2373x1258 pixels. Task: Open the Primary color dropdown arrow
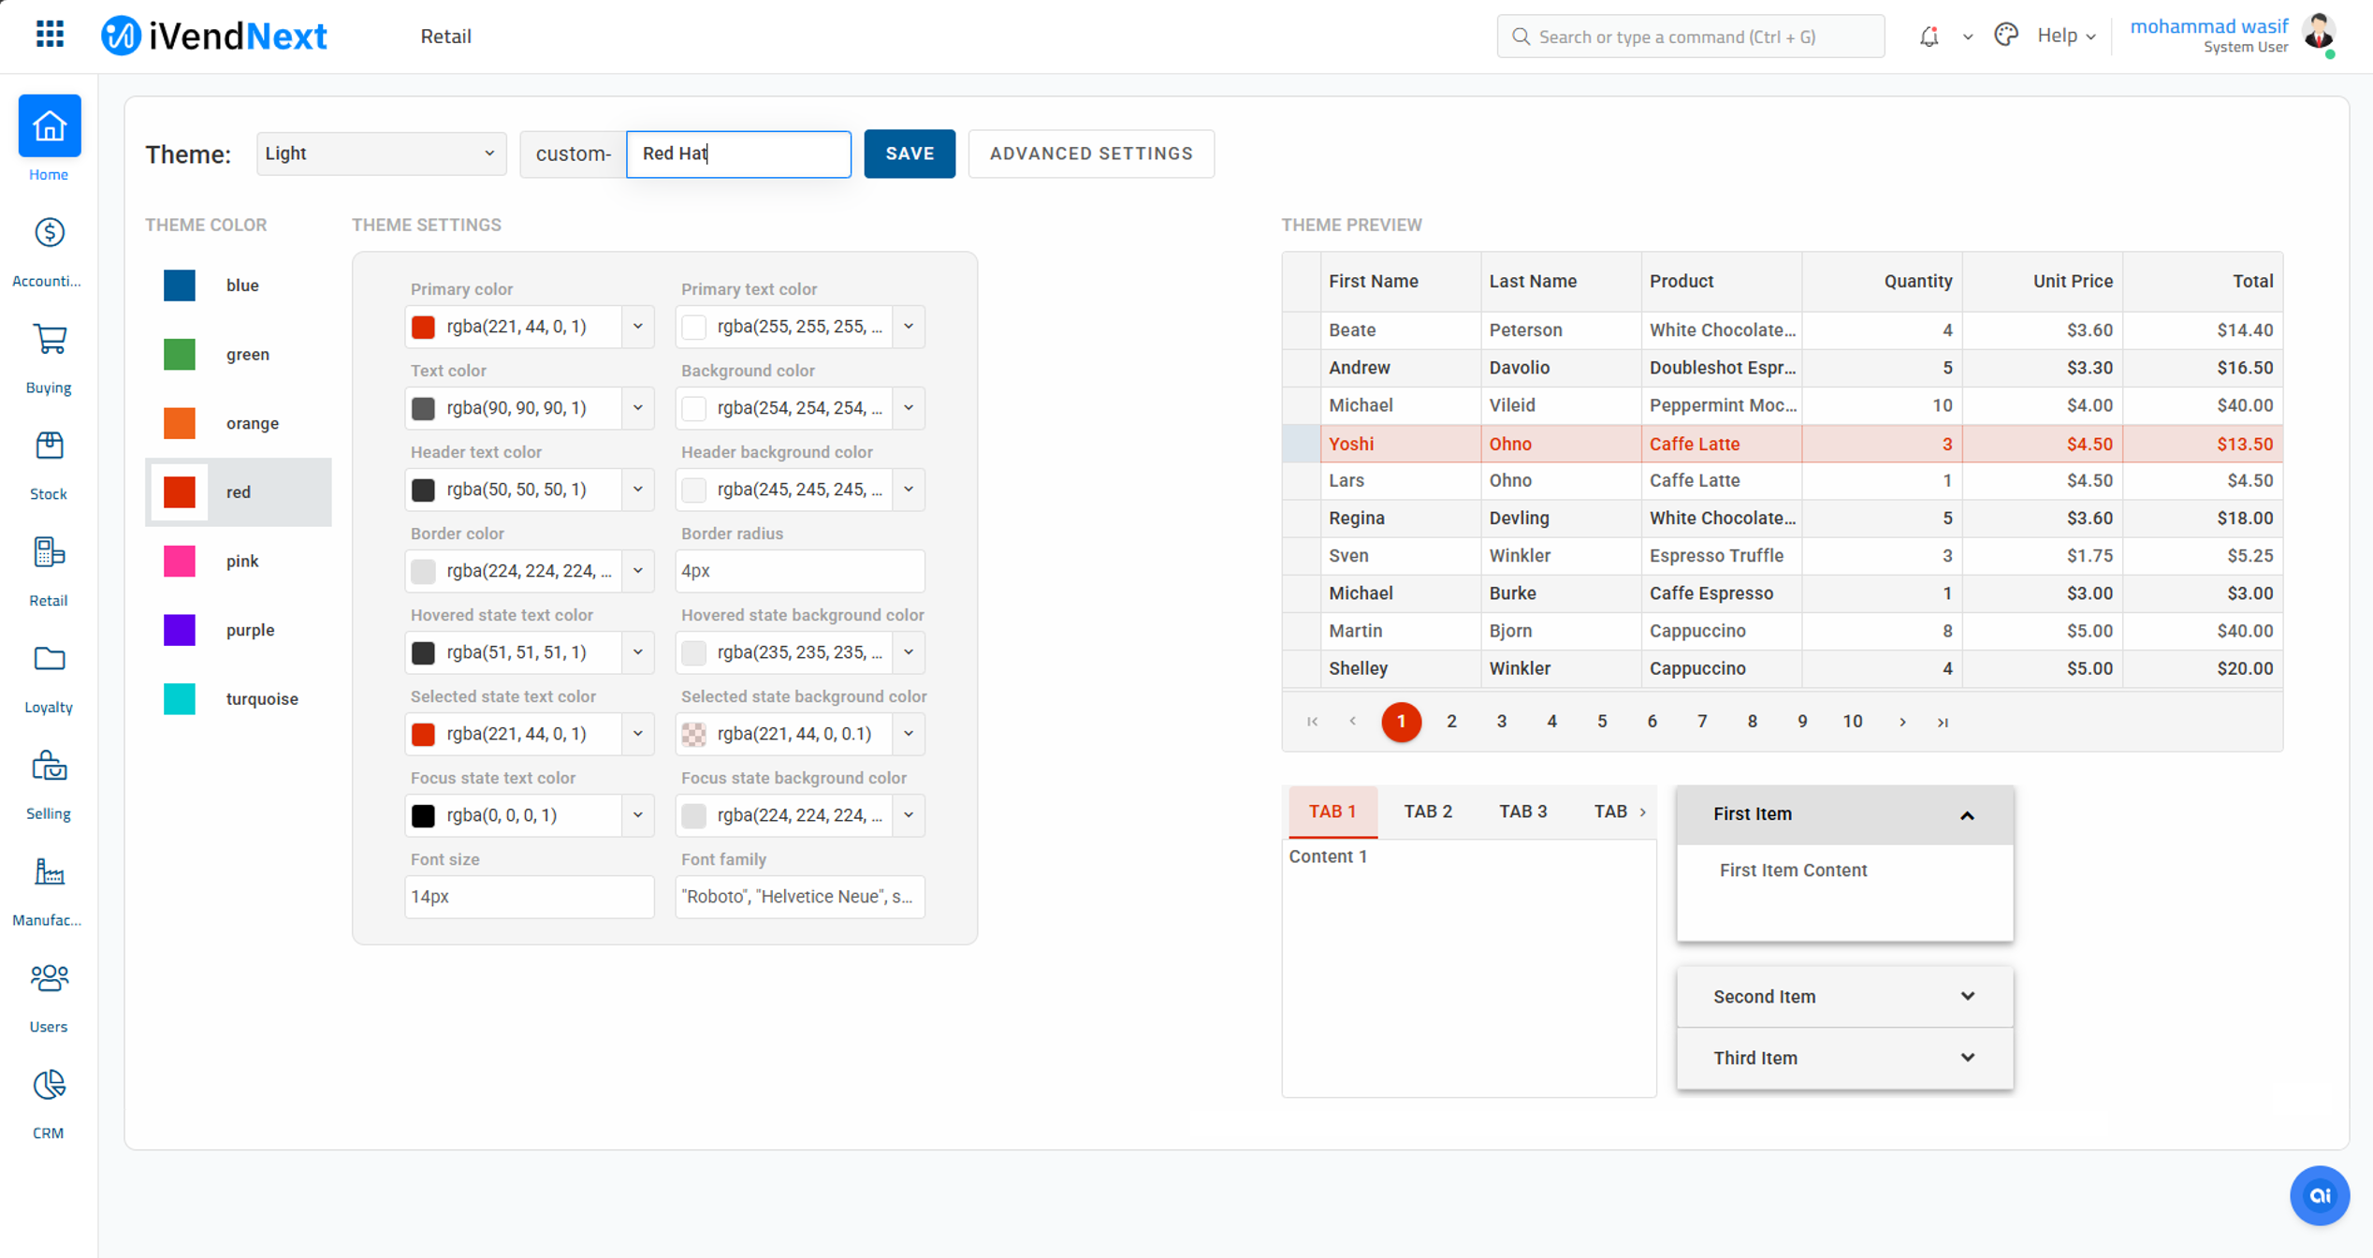click(x=638, y=327)
